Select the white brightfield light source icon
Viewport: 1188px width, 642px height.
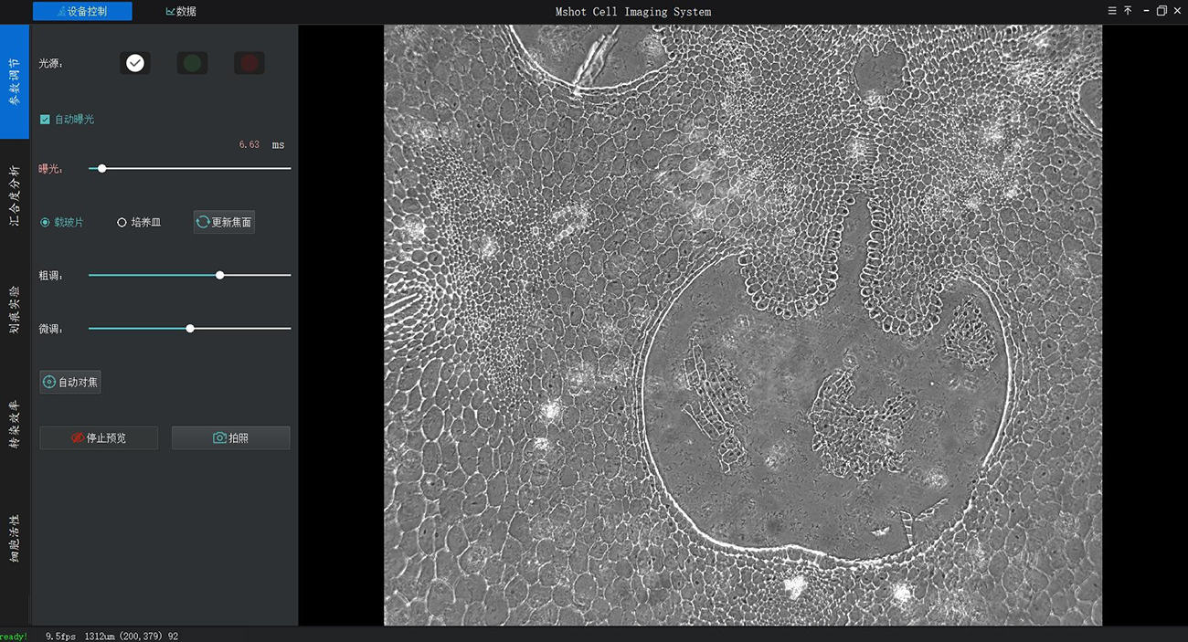point(135,62)
